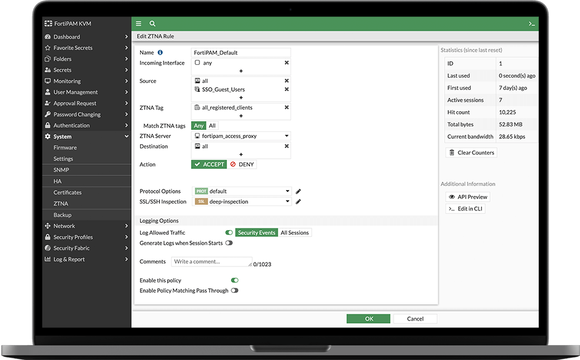Click the search magnifier icon

(152, 24)
